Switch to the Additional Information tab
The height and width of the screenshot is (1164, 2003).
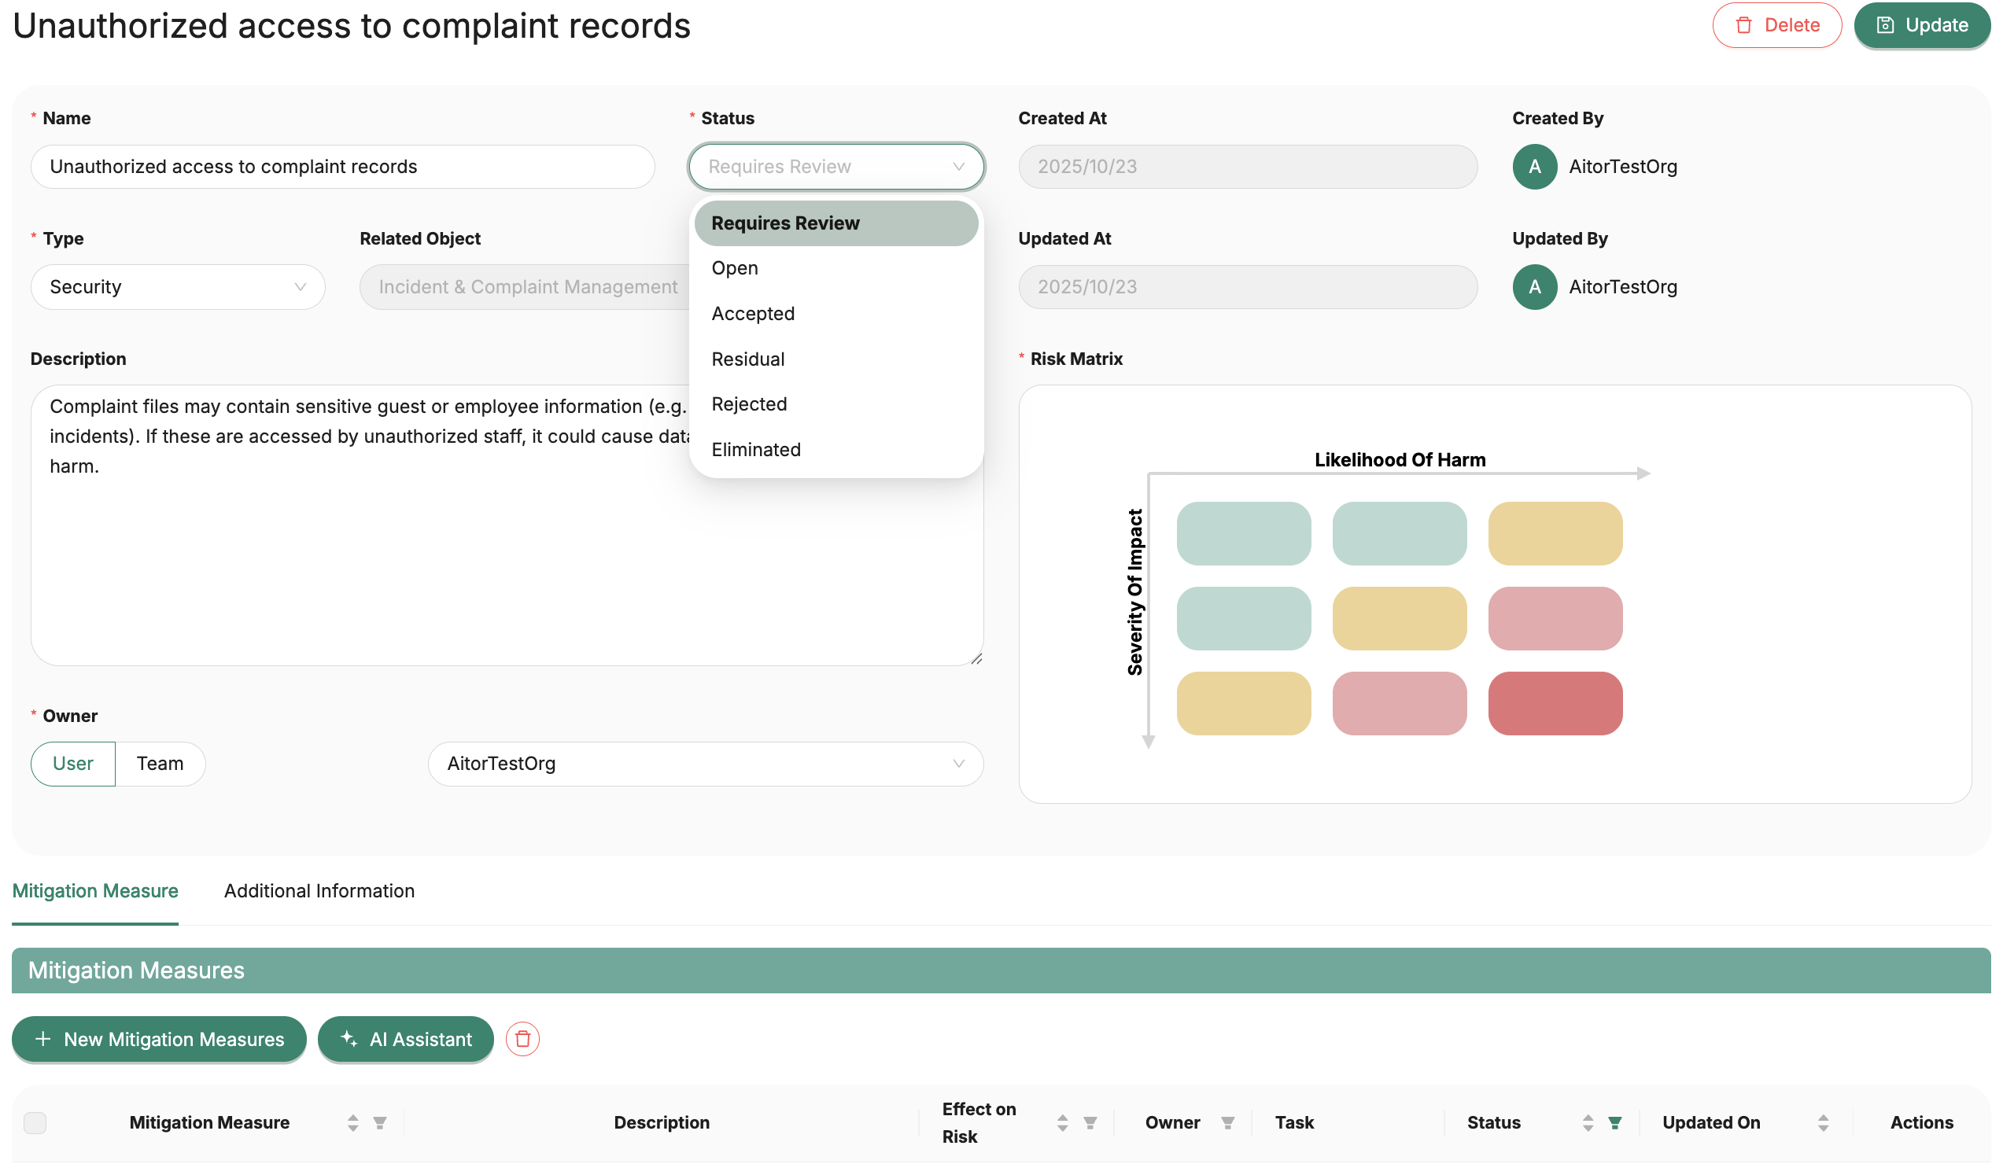319,890
